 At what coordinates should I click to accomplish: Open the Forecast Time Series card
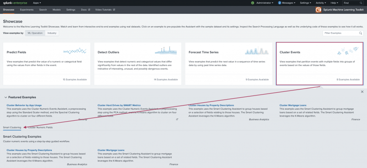pyautogui.click(x=228, y=63)
